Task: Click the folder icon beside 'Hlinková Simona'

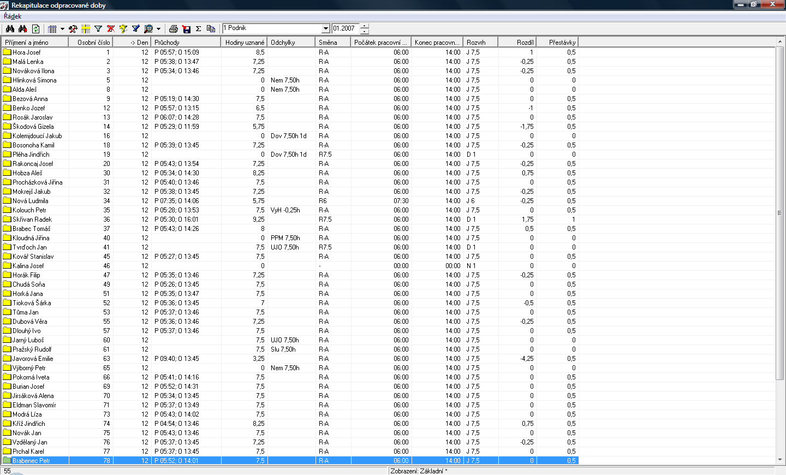Action: [x=7, y=80]
